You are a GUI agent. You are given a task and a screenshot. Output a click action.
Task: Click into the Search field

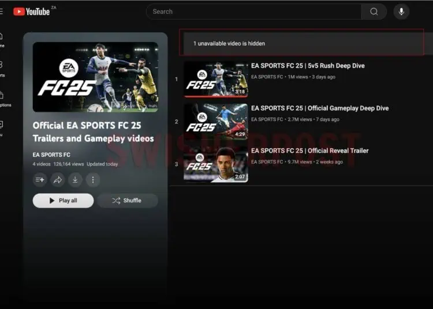tap(254, 12)
